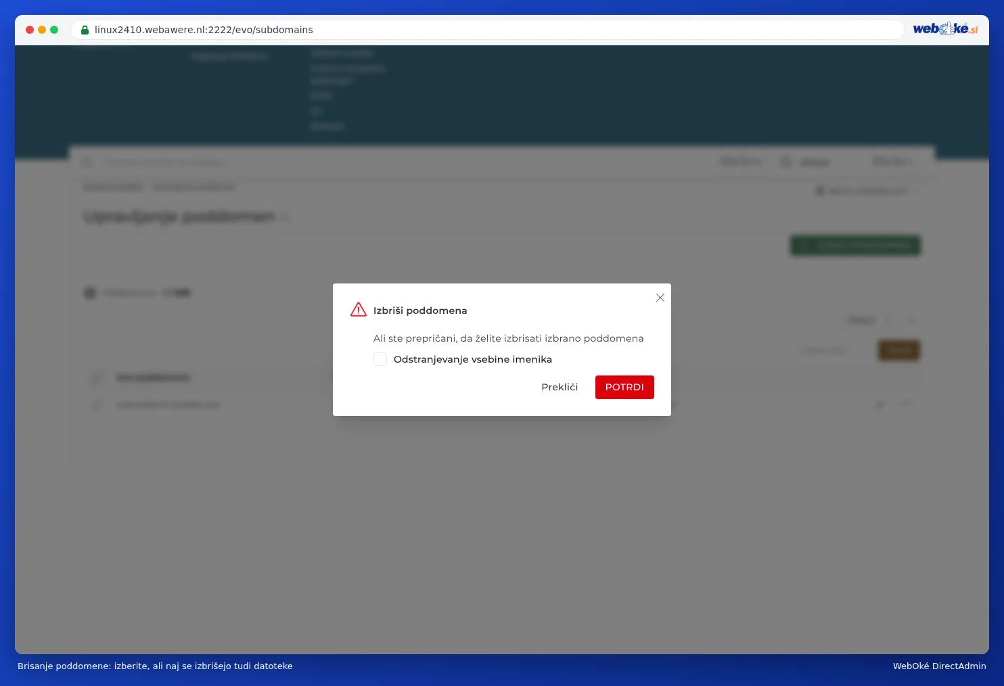
Task: Click the yellow window minimize dot
Action: click(x=42, y=30)
